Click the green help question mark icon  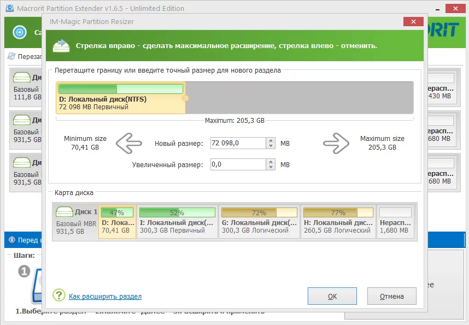click(59, 295)
